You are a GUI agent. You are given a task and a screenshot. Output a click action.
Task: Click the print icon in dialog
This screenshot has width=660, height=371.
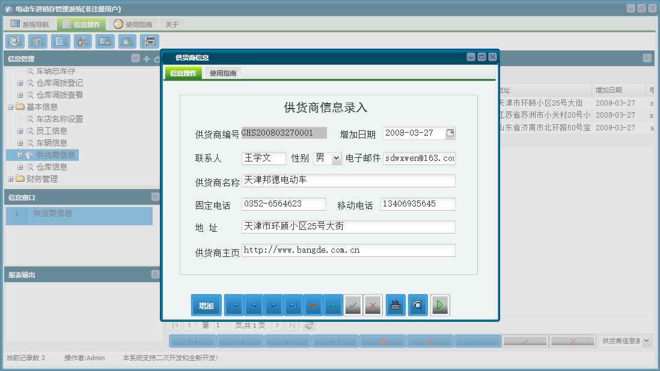pos(396,305)
